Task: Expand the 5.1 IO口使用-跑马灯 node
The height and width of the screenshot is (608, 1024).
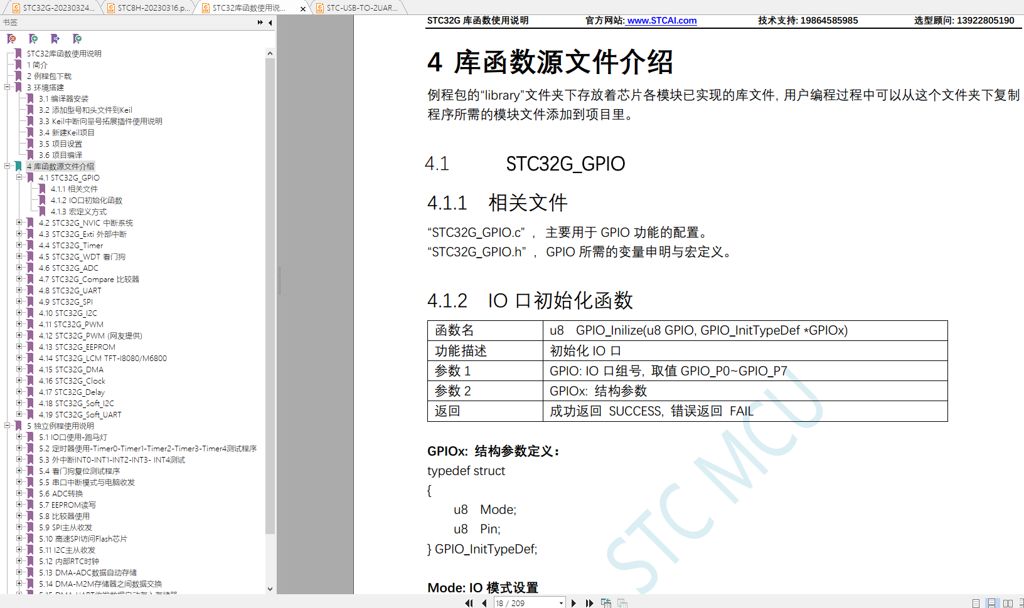Action: point(19,438)
